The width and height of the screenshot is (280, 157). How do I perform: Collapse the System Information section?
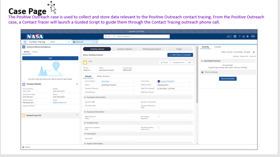pyautogui.click(x=85, y=144)
